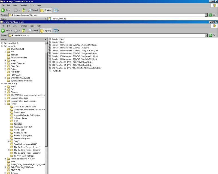Toggle Folders button in D:\Manga Download window

(46, 10)
